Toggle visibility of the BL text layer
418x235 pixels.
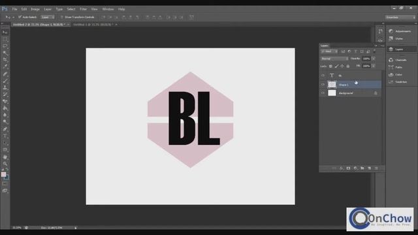tap(323, 76)
